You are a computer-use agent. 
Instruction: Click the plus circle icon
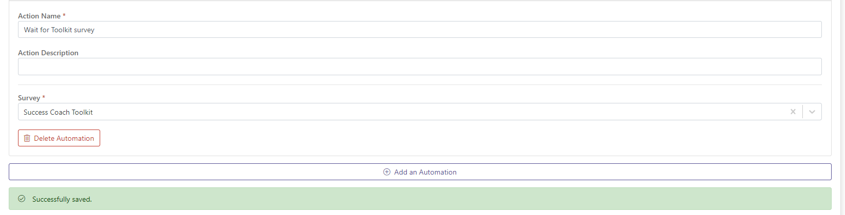pos(387,172)
